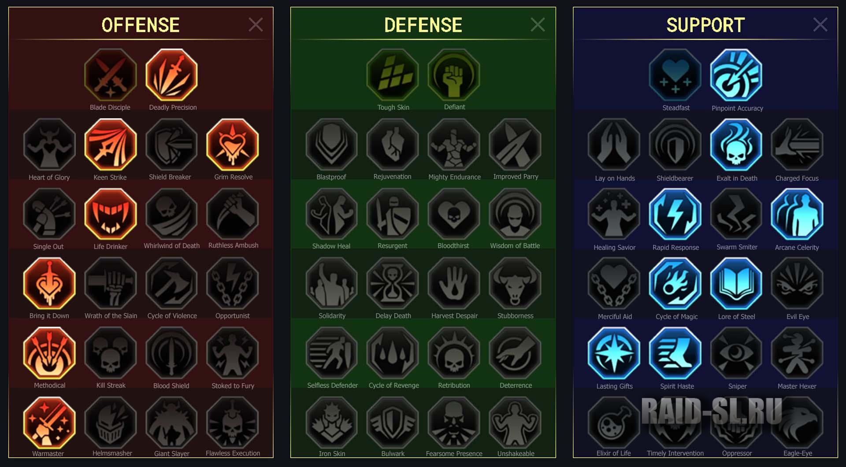Click the Evil Eye mastery icon

click(797, 284)
